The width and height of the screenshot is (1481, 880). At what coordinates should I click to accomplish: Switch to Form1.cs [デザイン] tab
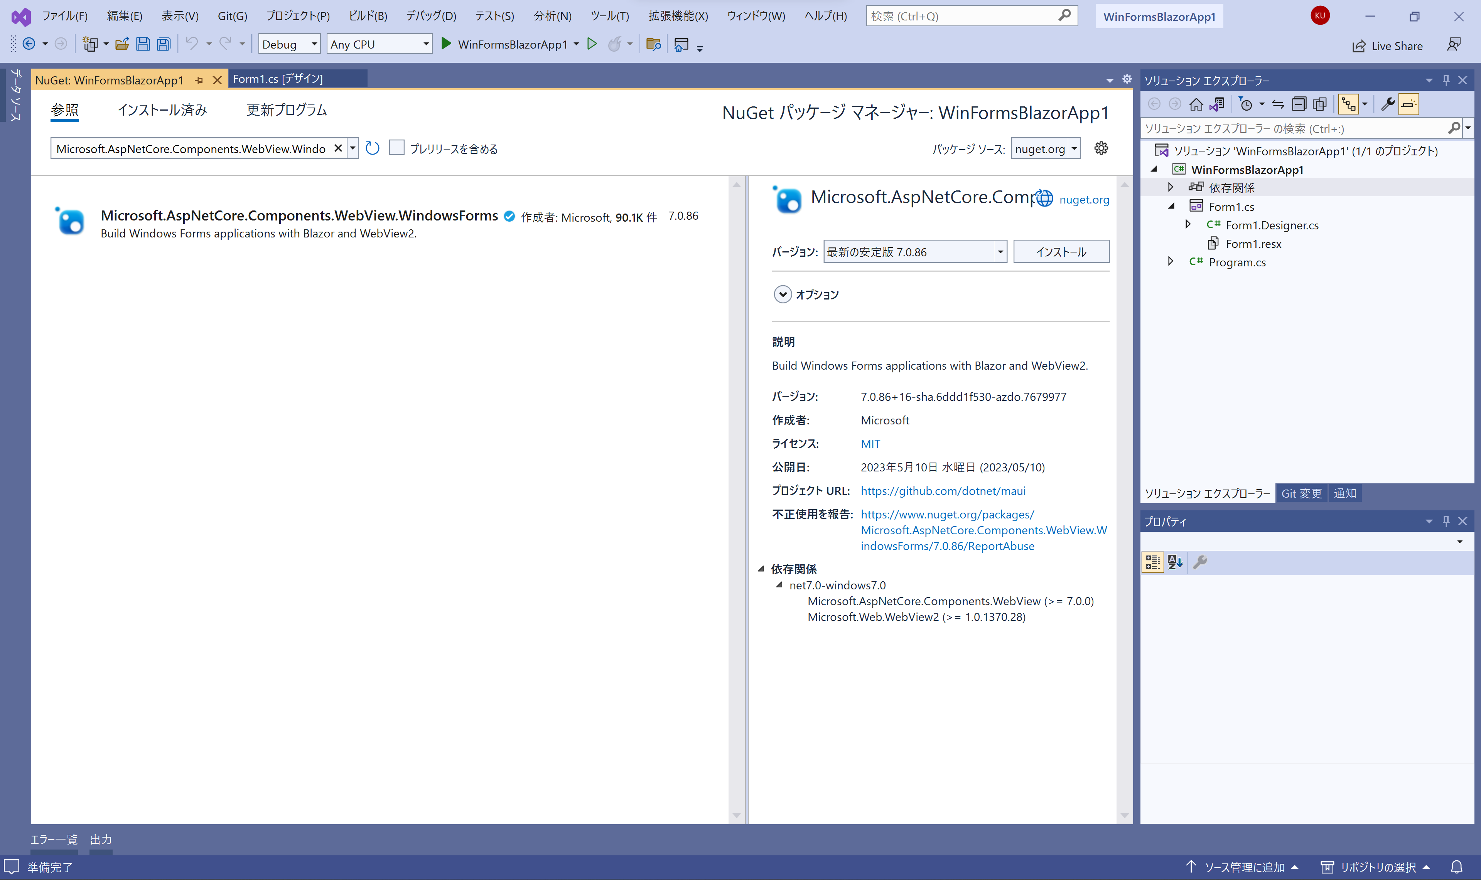pyautogui.click(x=278, y=79)
